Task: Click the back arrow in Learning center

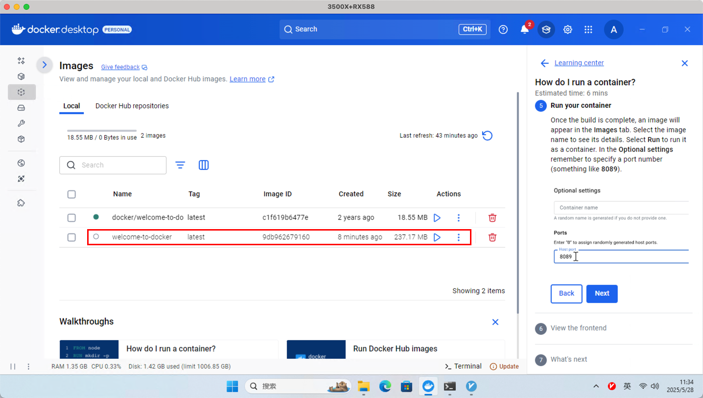Action: tap(544, 63)
